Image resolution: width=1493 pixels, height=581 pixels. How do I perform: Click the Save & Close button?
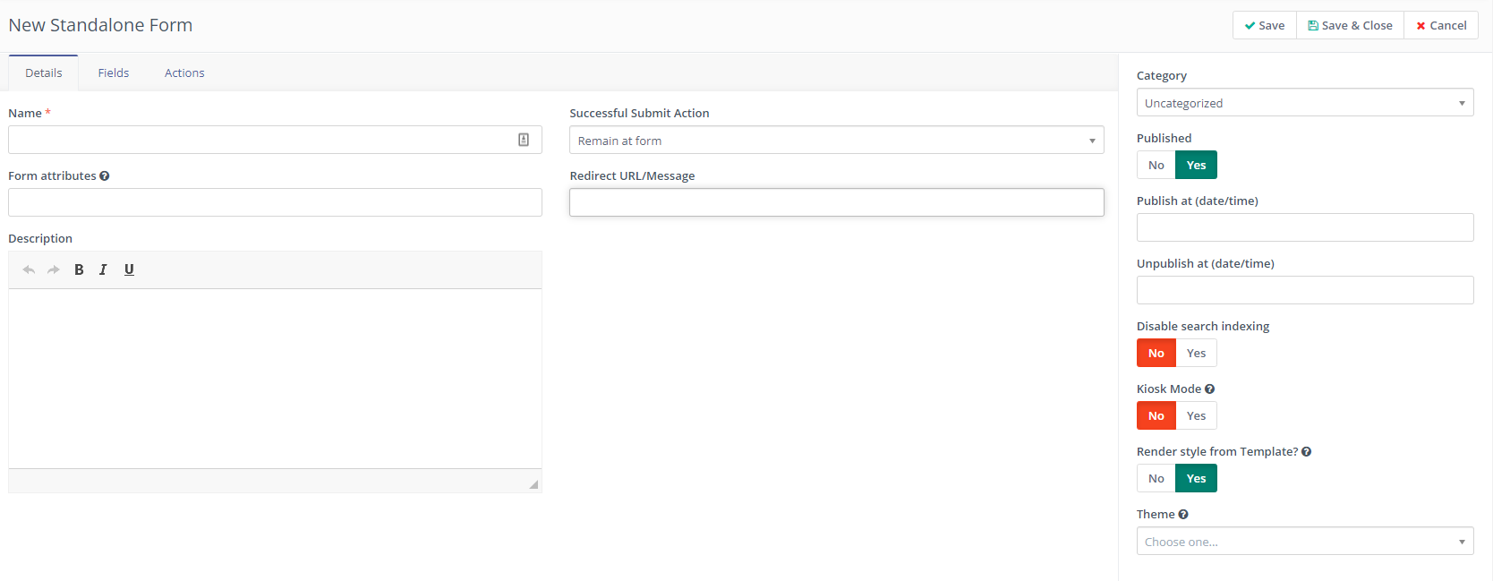tap(1350, 25)
